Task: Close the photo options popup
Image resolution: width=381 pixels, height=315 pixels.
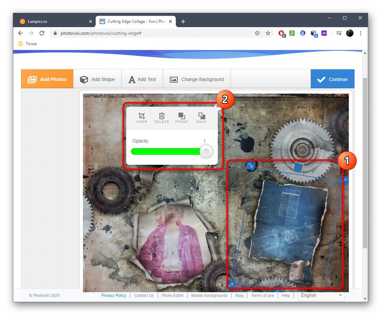Action: 217,106
